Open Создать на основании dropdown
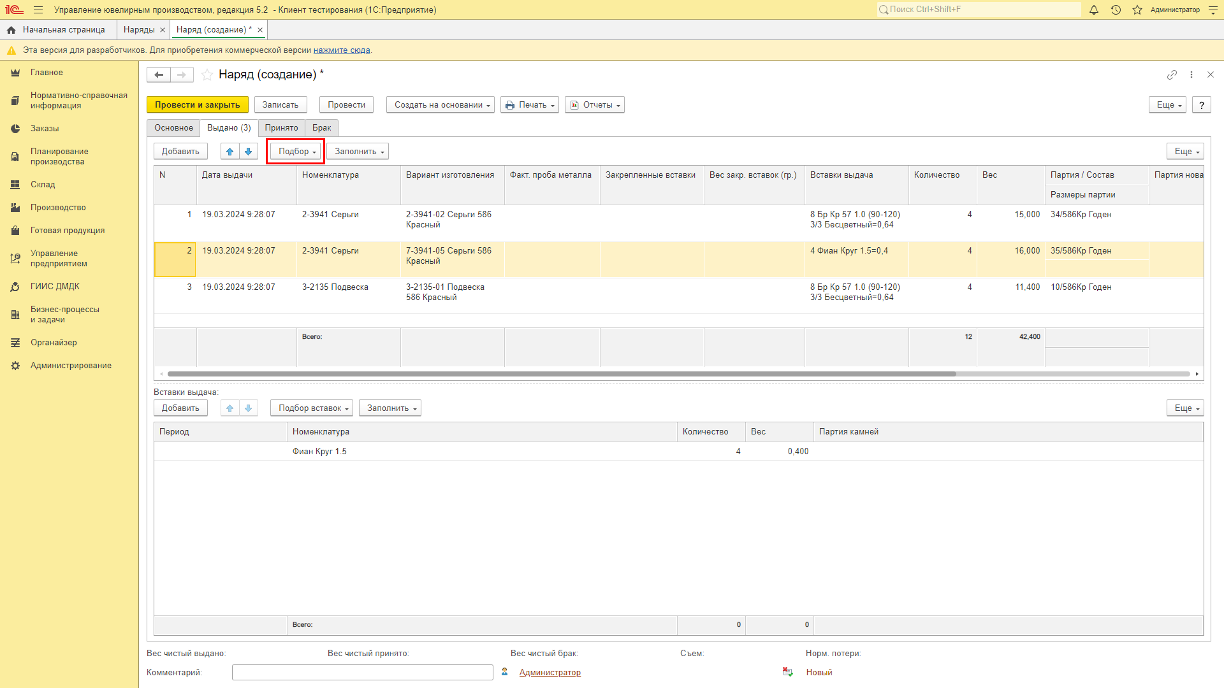The height and width of the screenshot is (688, 1224). tap(441, 105)
